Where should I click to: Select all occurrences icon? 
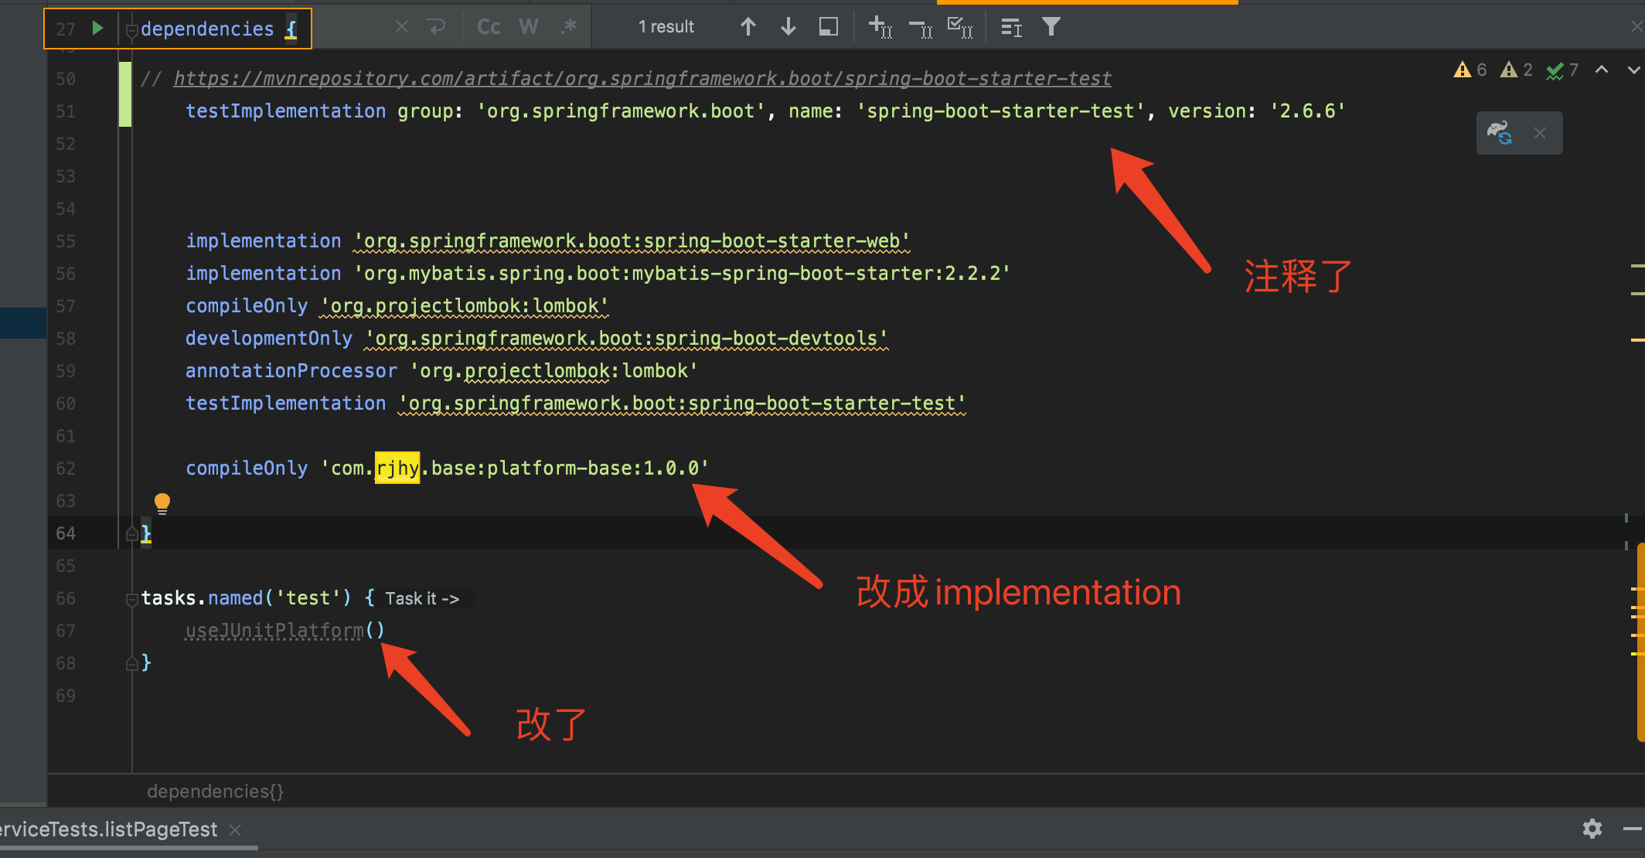(x=960, y=27)
